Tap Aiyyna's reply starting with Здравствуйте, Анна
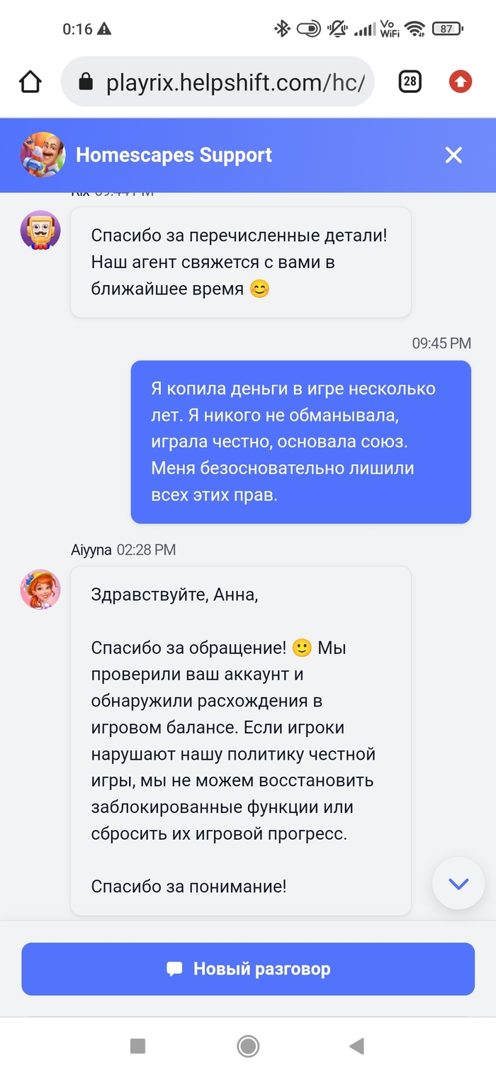 (x=241, y=740)
